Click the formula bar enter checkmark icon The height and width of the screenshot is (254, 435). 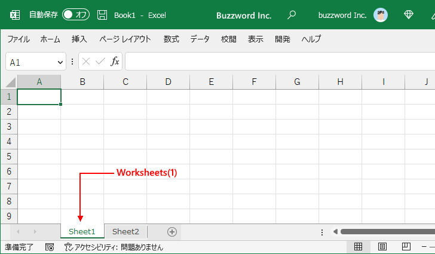[x=100, y=62]
